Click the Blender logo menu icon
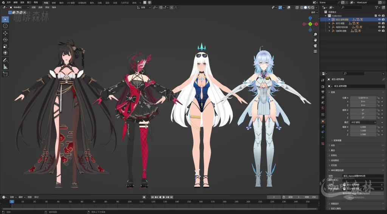Viewport: 387px width, 214px height. click(3, 3)
